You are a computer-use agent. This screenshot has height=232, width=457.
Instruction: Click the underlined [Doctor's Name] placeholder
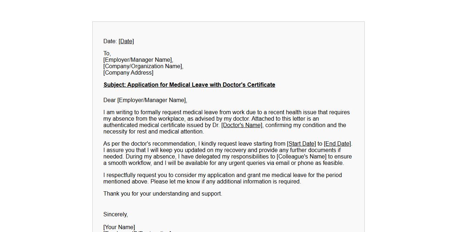point(242,125)
